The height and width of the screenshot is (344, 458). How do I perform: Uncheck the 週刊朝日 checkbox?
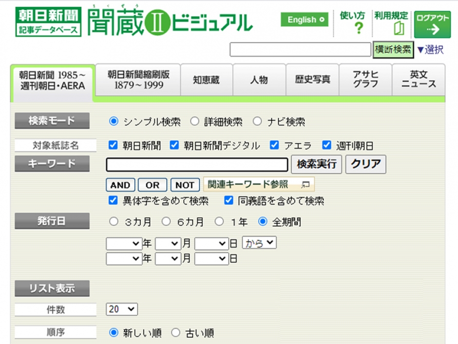pos(326,145)
